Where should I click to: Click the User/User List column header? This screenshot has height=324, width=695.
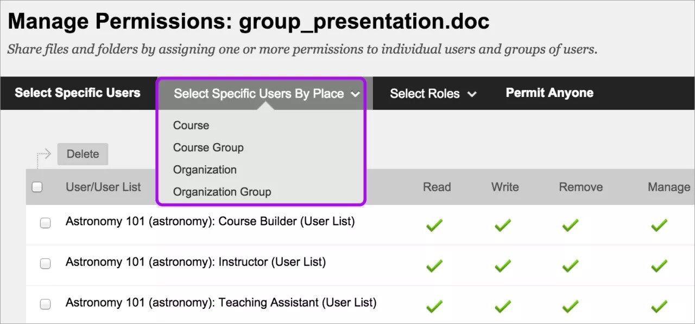click(x=104, y=187)
